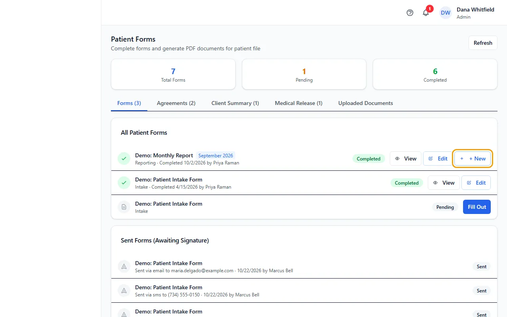This screenshot has height=317, width=507.
Task: Click 'Sent Forms (Awaiting Signature)' heading
Action: coord(165,240)
